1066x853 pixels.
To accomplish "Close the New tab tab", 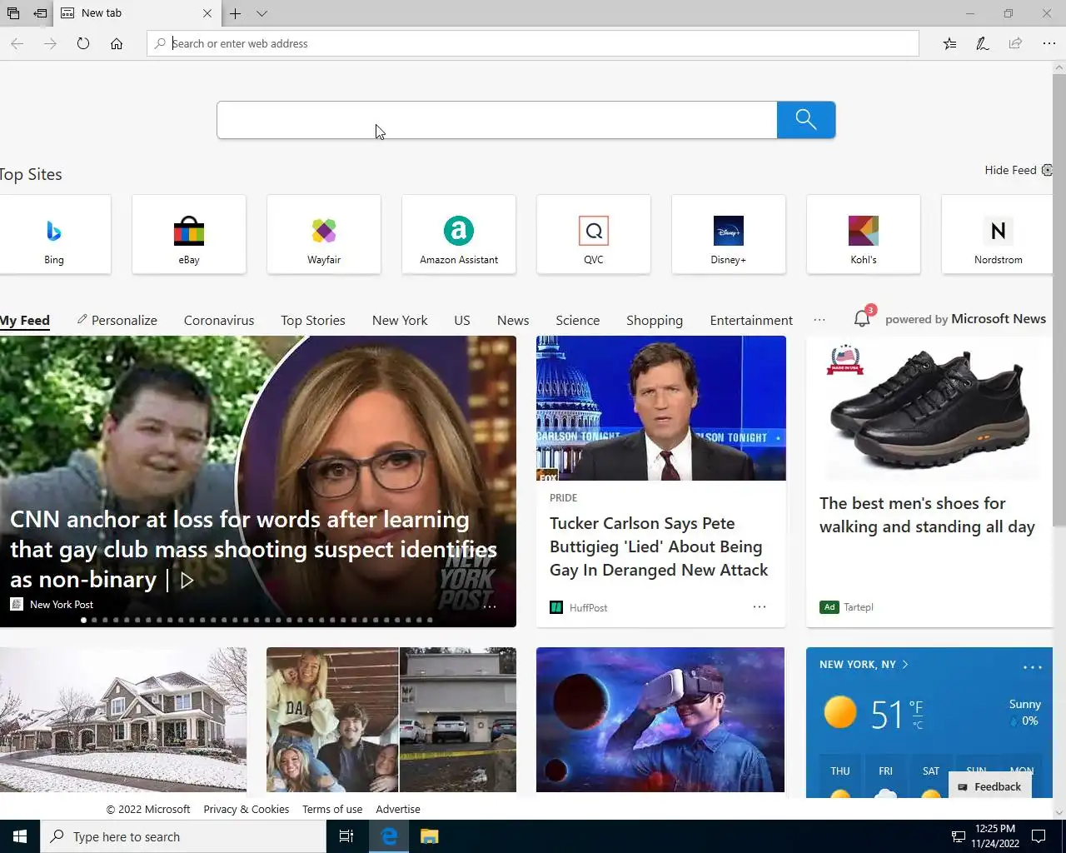I will (207, 13).
